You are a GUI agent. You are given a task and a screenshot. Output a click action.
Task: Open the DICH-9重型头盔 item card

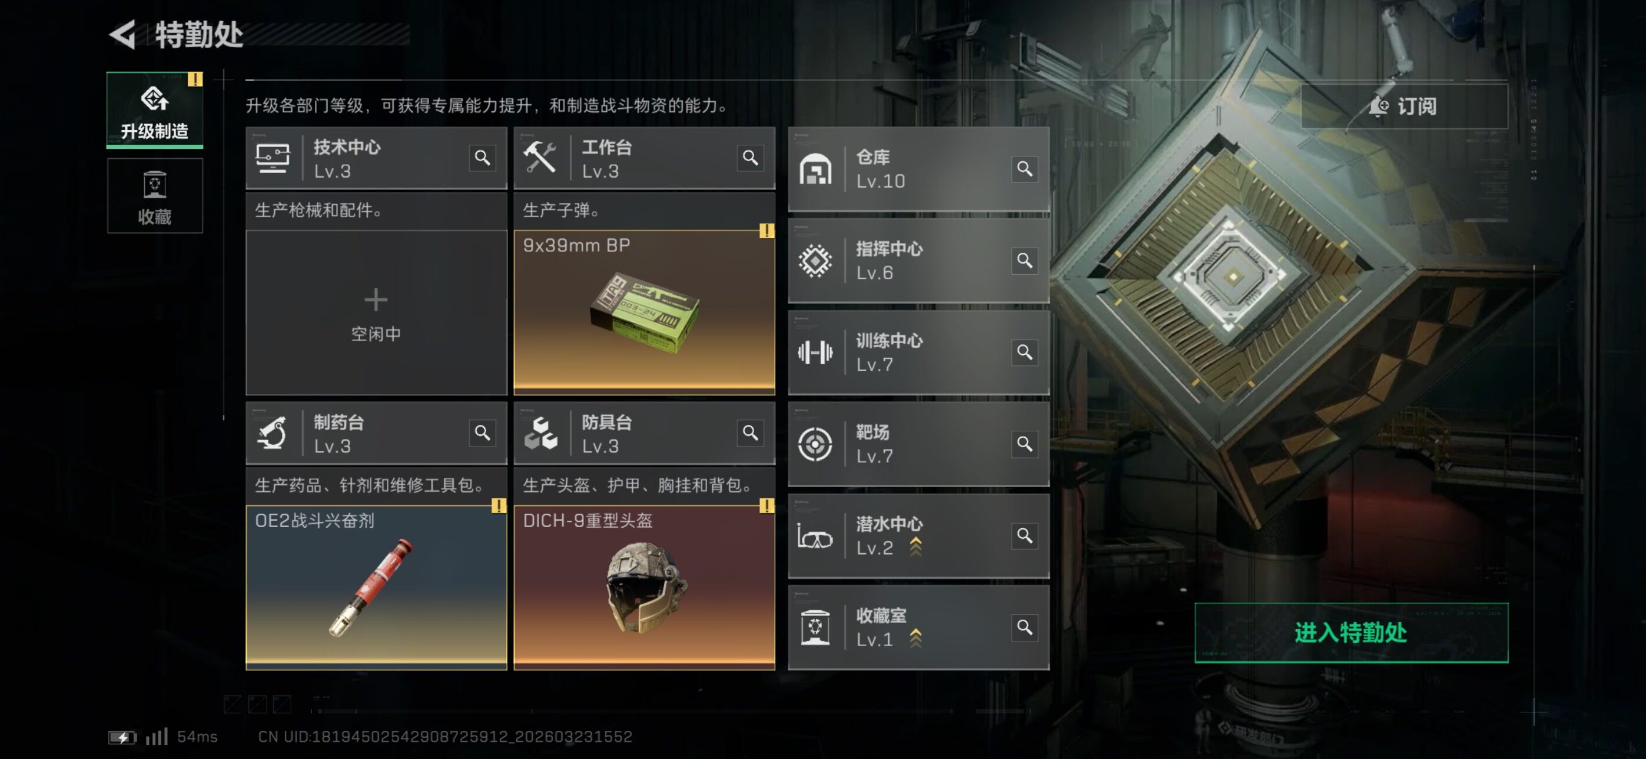pyautogui.click(x=644, y=587)
